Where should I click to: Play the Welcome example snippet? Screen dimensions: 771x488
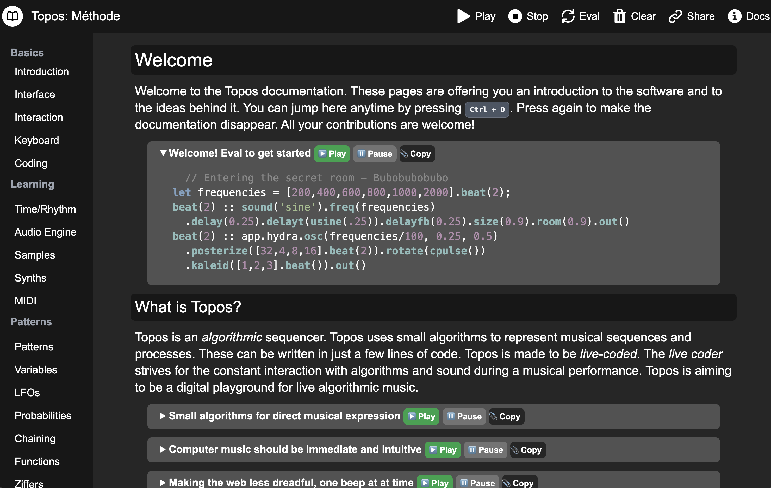tap(332, 154)
